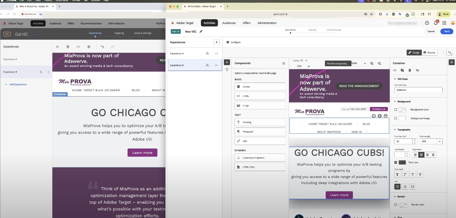
Task: Set alignment to center
Action: click(421, 155)
